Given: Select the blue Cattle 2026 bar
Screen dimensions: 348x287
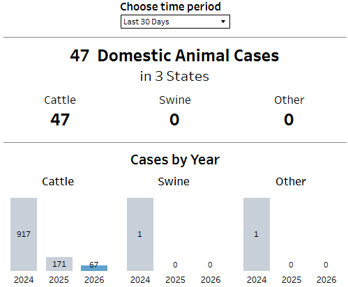Looking at the screenshot, I should coord(94,268).
